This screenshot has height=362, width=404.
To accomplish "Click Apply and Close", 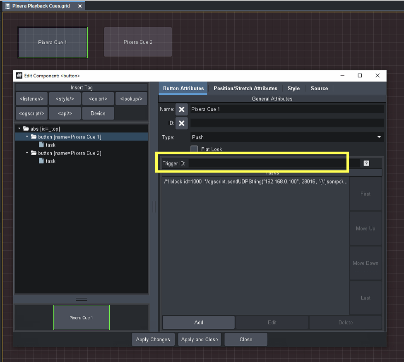I will [x=200, y=339].
